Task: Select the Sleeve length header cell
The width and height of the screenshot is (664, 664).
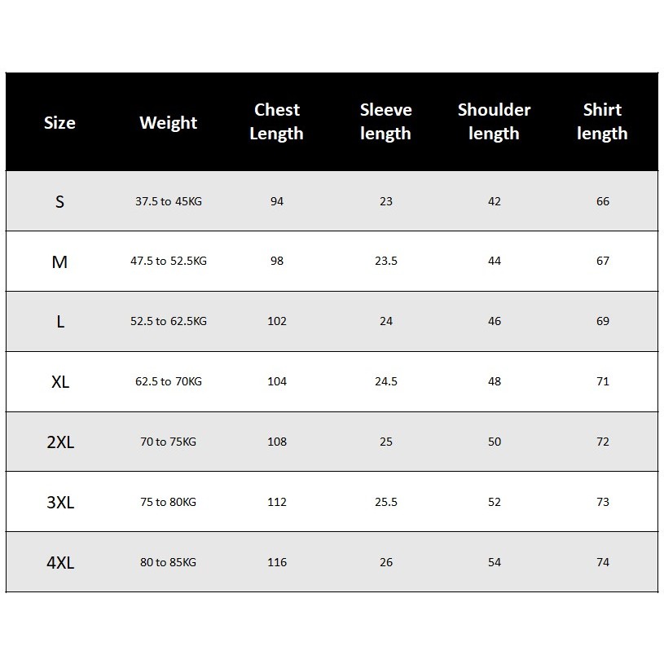Action: pyautogui.click(x=385, y=121)
